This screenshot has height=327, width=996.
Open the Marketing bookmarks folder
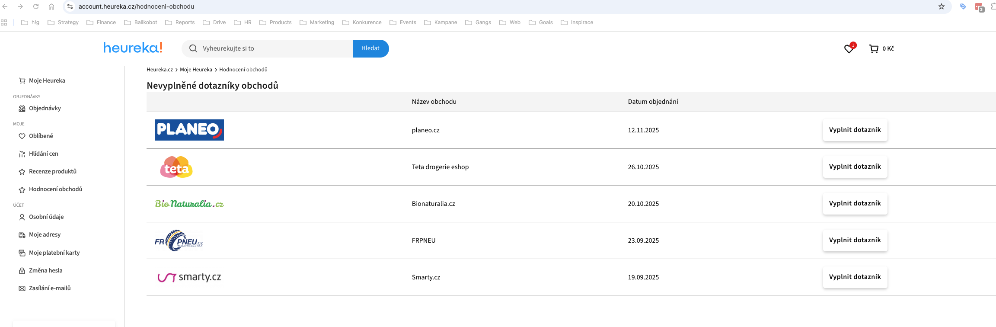(x=317, y=22)
